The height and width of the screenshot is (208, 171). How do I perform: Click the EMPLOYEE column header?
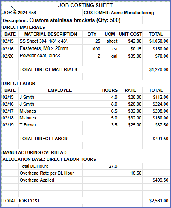[x=60, y=90]
